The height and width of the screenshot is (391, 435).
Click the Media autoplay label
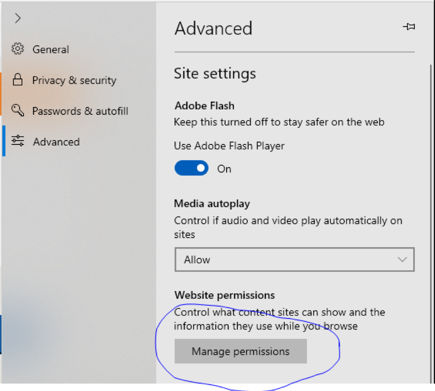(x=212, y=204)
